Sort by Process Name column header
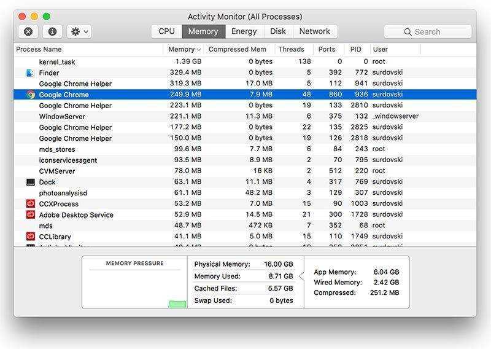The width and height of the screenshot is (491, 349). tap(39, 49)
